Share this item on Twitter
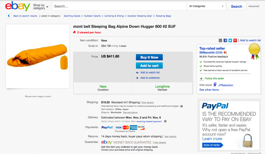The image size is (265, 154). pos(230,40)
